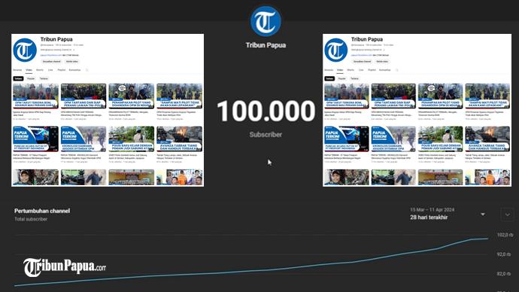Select the Terlama filter chip in right page
Viewport: 519px width, 292px height.
click(x=354, y=78)
